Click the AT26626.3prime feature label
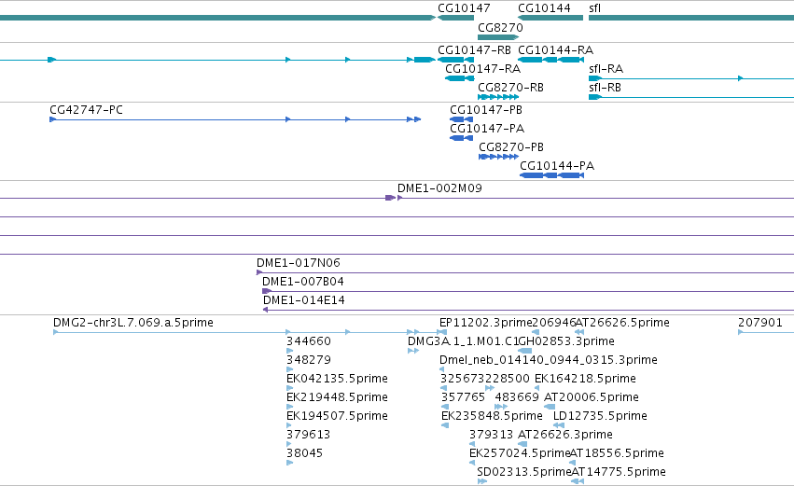Viewport: 794px width, 486px height. coord(565,435)
